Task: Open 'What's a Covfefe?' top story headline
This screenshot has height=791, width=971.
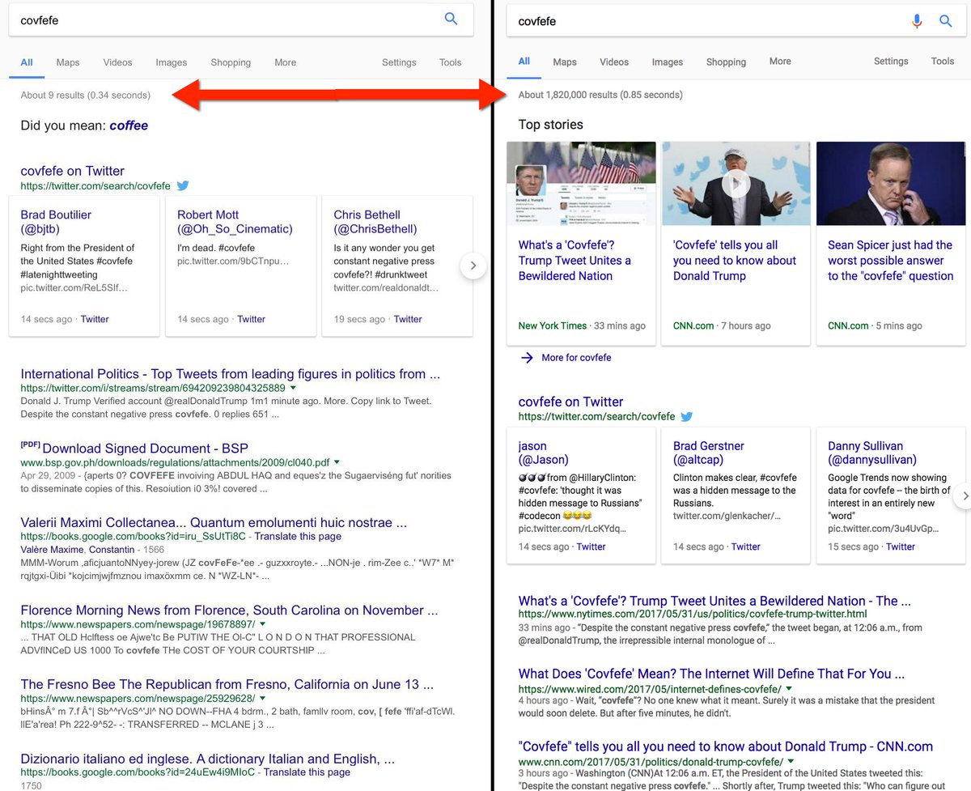Action: (x=575, y=261)
